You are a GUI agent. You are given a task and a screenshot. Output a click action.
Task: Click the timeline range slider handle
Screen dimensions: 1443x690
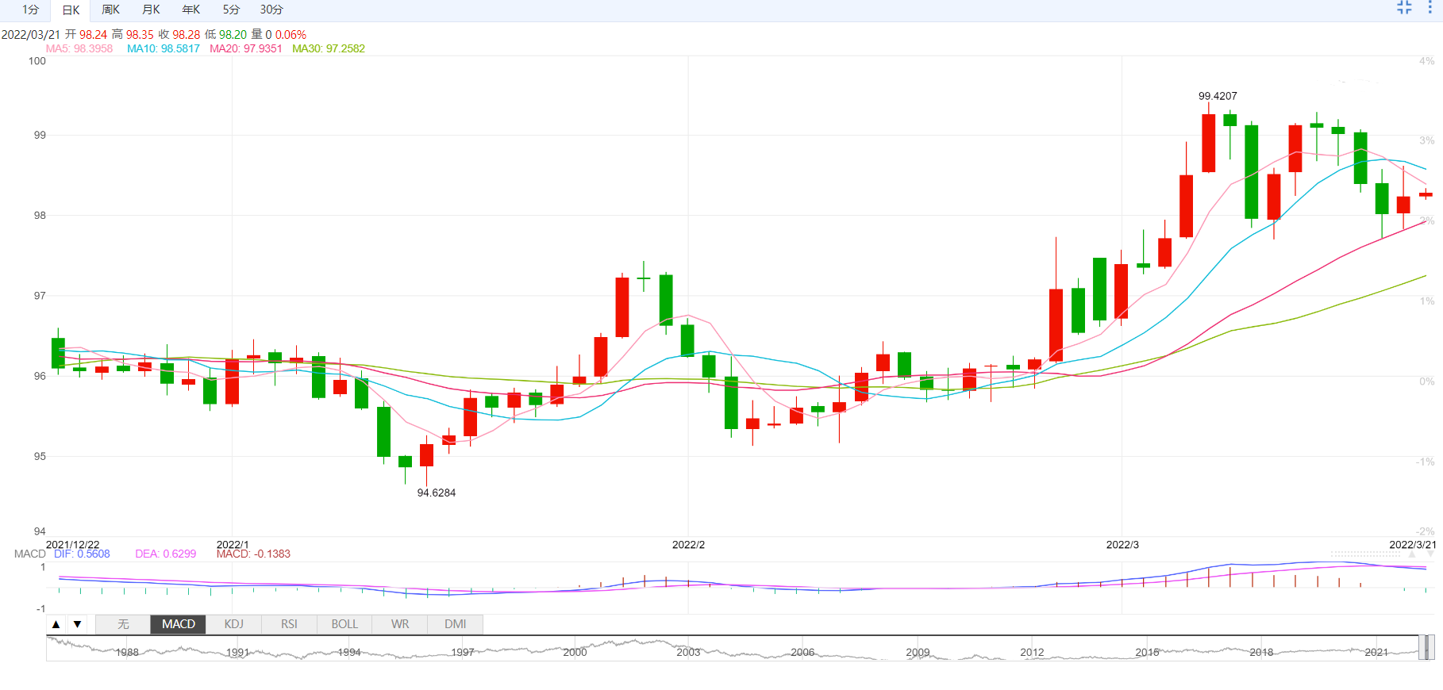coord(1426,648)
